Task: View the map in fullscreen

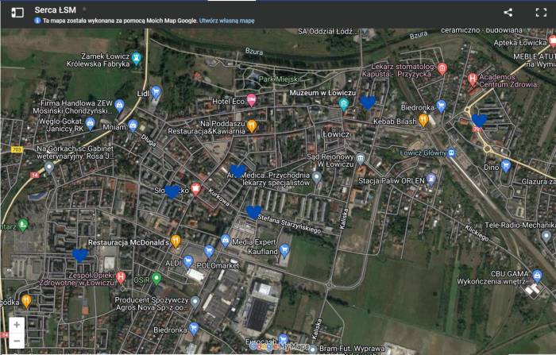Action: pyautogui.click(x=541, y=13)
